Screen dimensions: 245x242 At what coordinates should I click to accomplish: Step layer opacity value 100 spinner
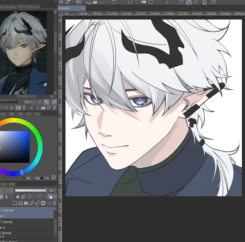coord(55,191)
